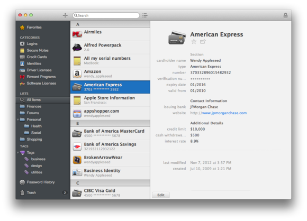Collapse the Personal folder triangle
Image resolution: width=307 pixels, height=221 pixels.
(x=18, y=119)
